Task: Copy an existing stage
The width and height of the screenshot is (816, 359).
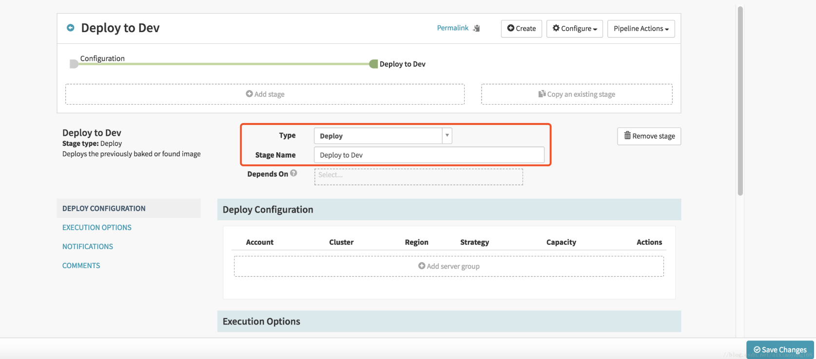Action: click(577, 94)
